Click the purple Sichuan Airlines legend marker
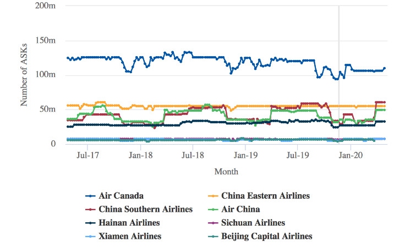The width and height of the screenshot is (410, 252). coord(212,223)
